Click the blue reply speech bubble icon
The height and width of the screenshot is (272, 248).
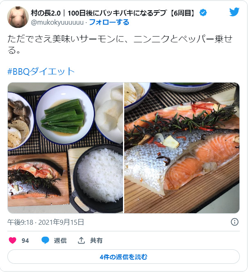[46, 240]
